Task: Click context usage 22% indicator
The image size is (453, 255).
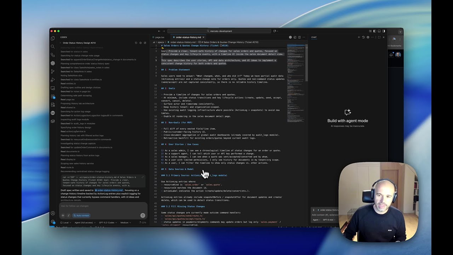Action: click(143, 223)
